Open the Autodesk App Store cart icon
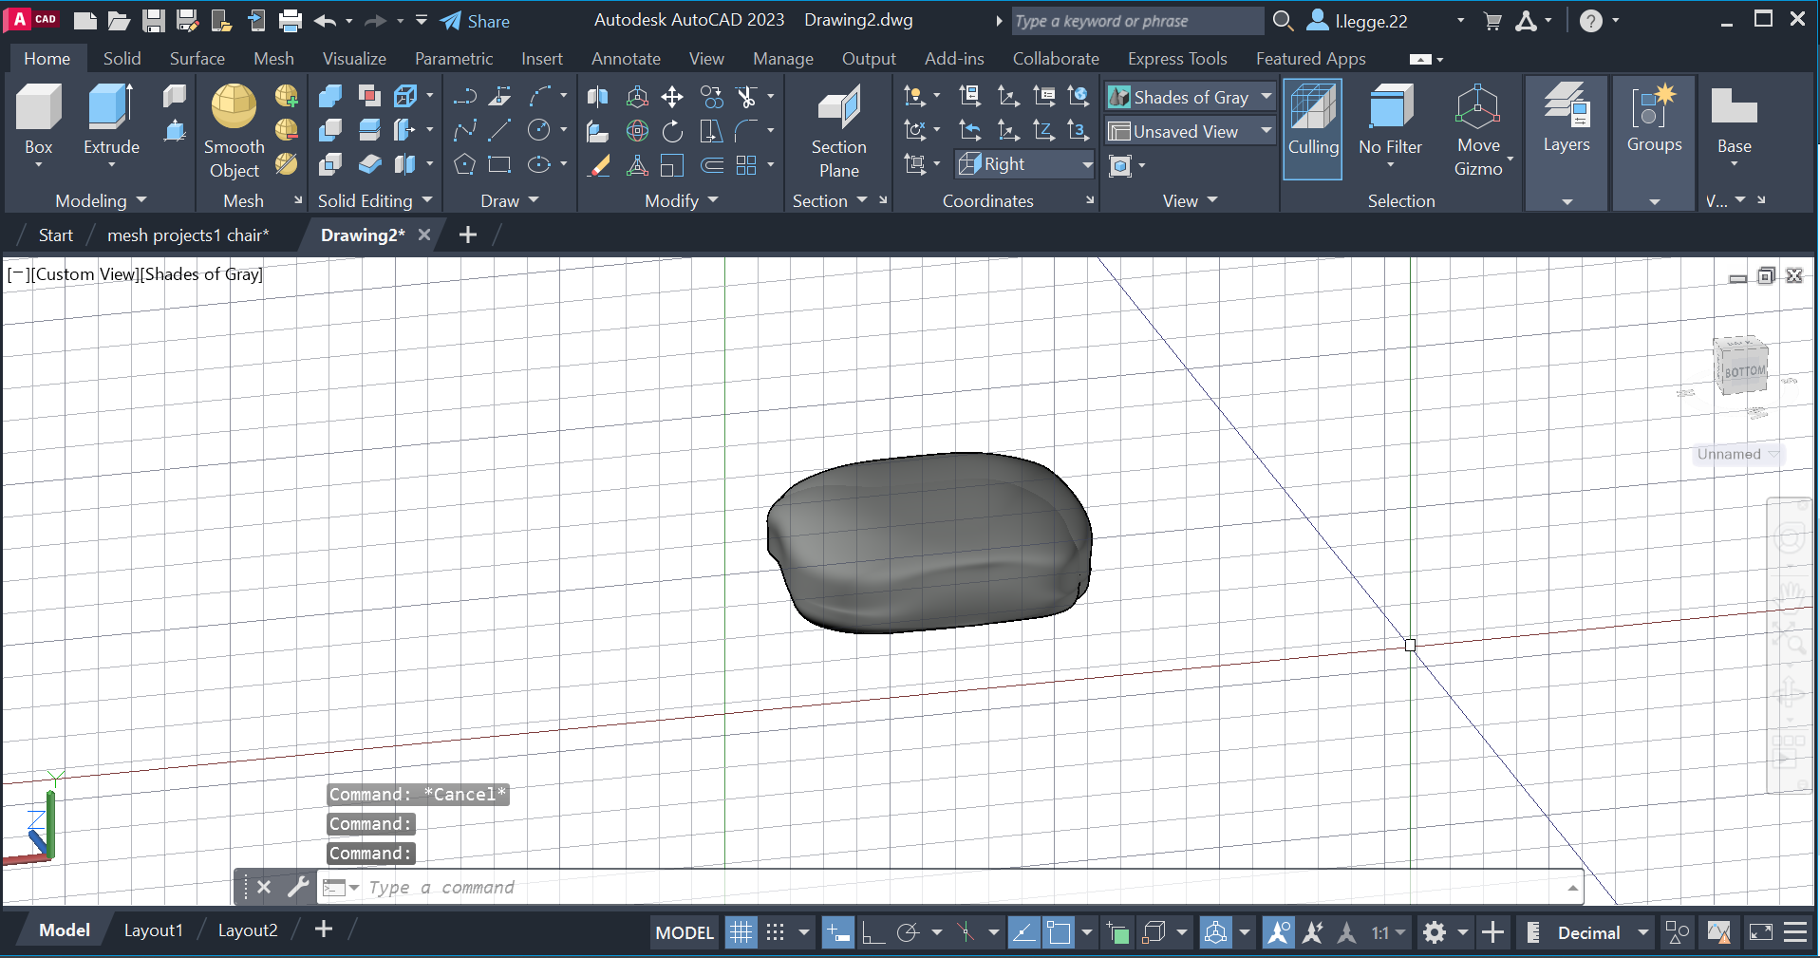The height and width of the screenshot is (958, 1820). tap(1492, 21)
